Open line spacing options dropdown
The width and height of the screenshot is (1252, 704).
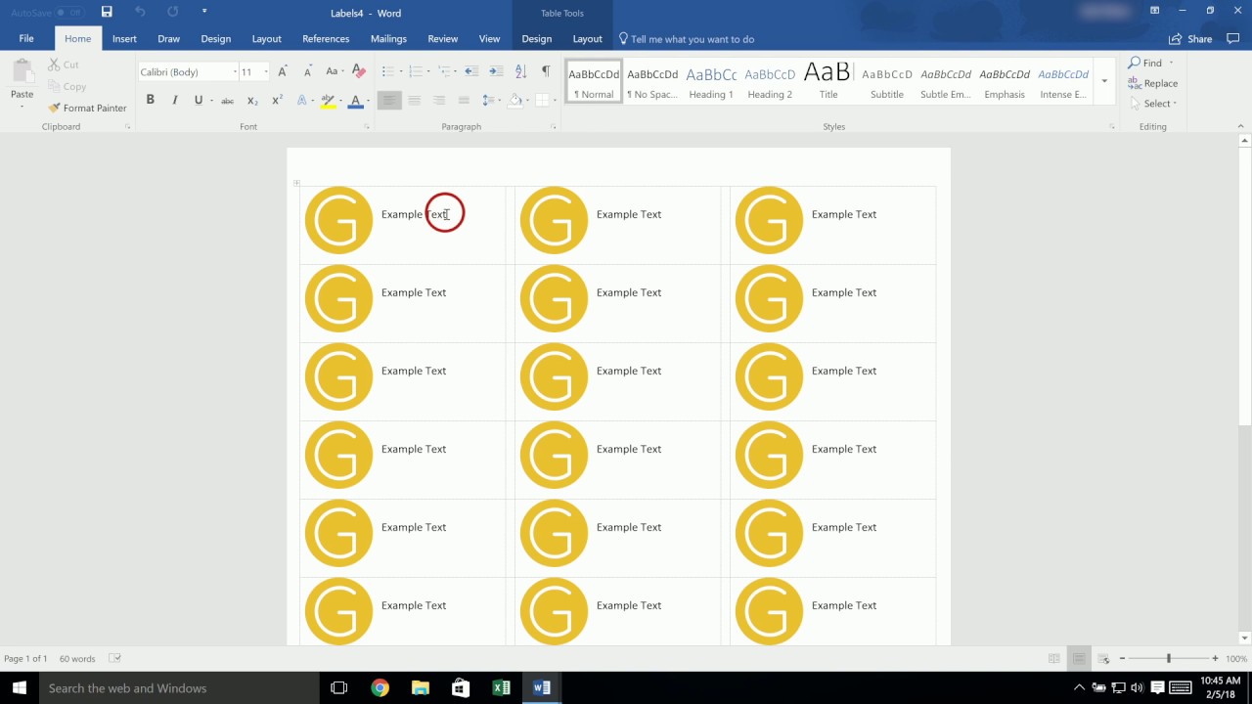coord(490,100)
